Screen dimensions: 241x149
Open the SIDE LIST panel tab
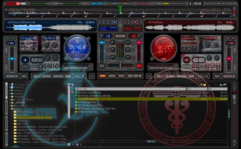[x=151, y=141]
